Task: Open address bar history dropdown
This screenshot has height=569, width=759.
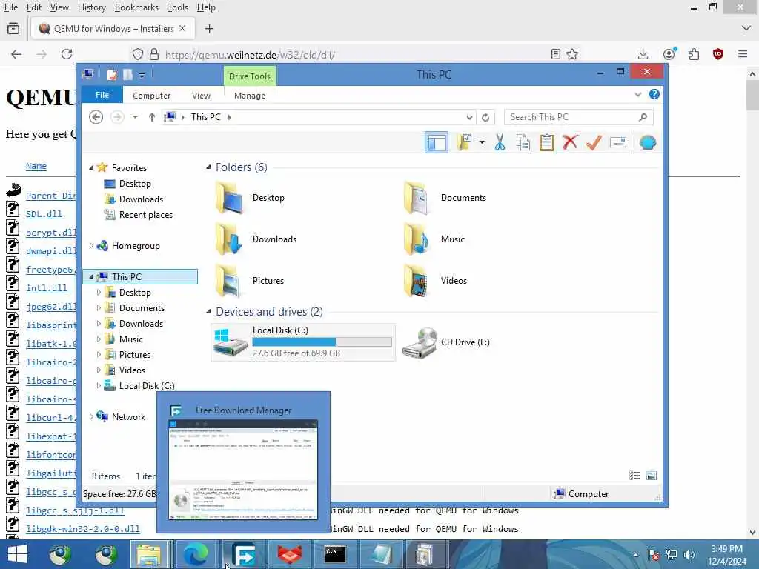Action: click(x=469, y=117)
